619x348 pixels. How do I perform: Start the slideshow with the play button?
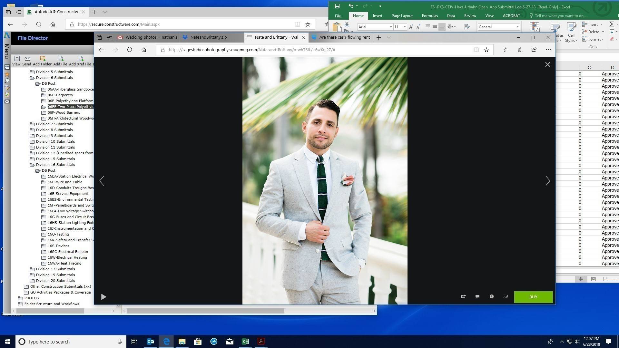click(x=103, y=297)
